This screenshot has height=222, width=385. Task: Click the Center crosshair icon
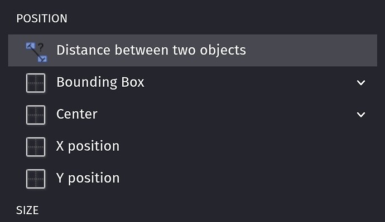(36, 115)
